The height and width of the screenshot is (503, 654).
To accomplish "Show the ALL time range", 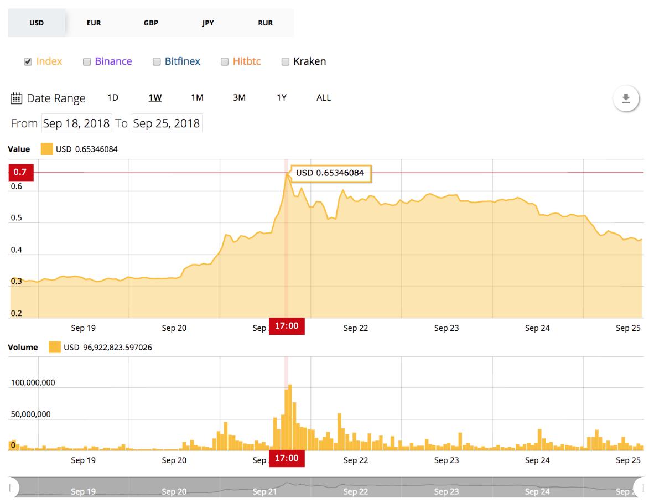I will 324,98.
